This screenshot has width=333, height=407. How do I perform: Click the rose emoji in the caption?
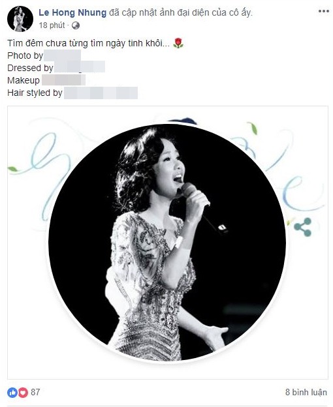pyautogui.click(x=178, y=43)
